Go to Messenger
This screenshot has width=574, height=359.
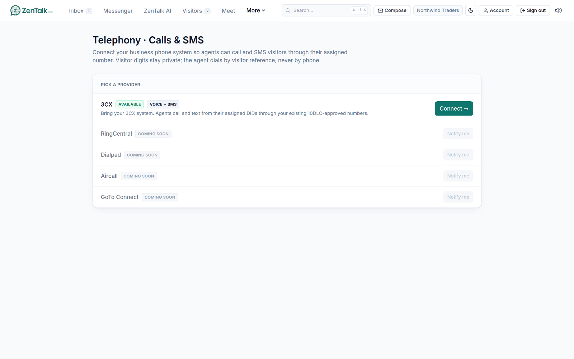(x=118, y=11)
